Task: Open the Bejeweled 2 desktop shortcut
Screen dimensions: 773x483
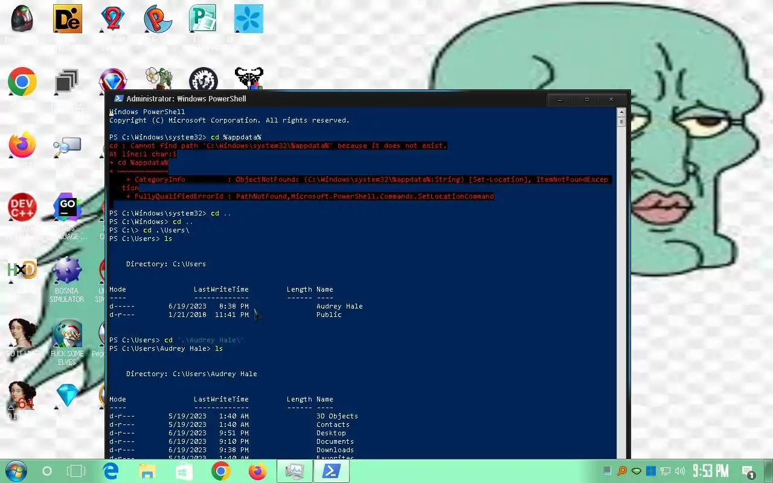Action: tap(112, 19)
